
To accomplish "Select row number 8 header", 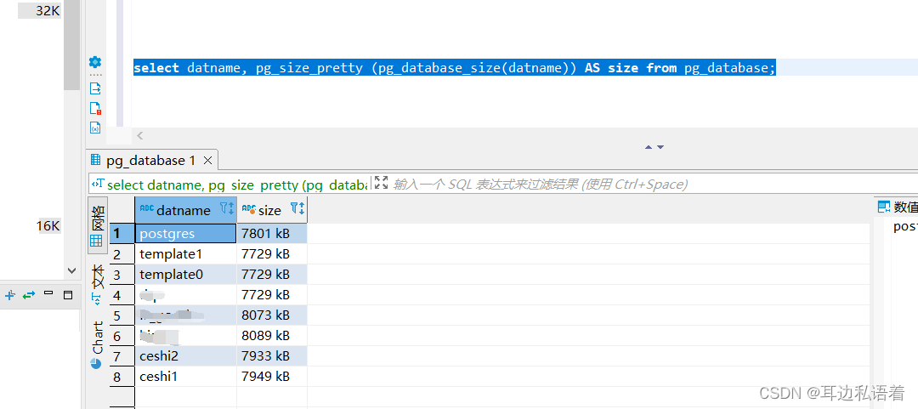I will point(122,376).
